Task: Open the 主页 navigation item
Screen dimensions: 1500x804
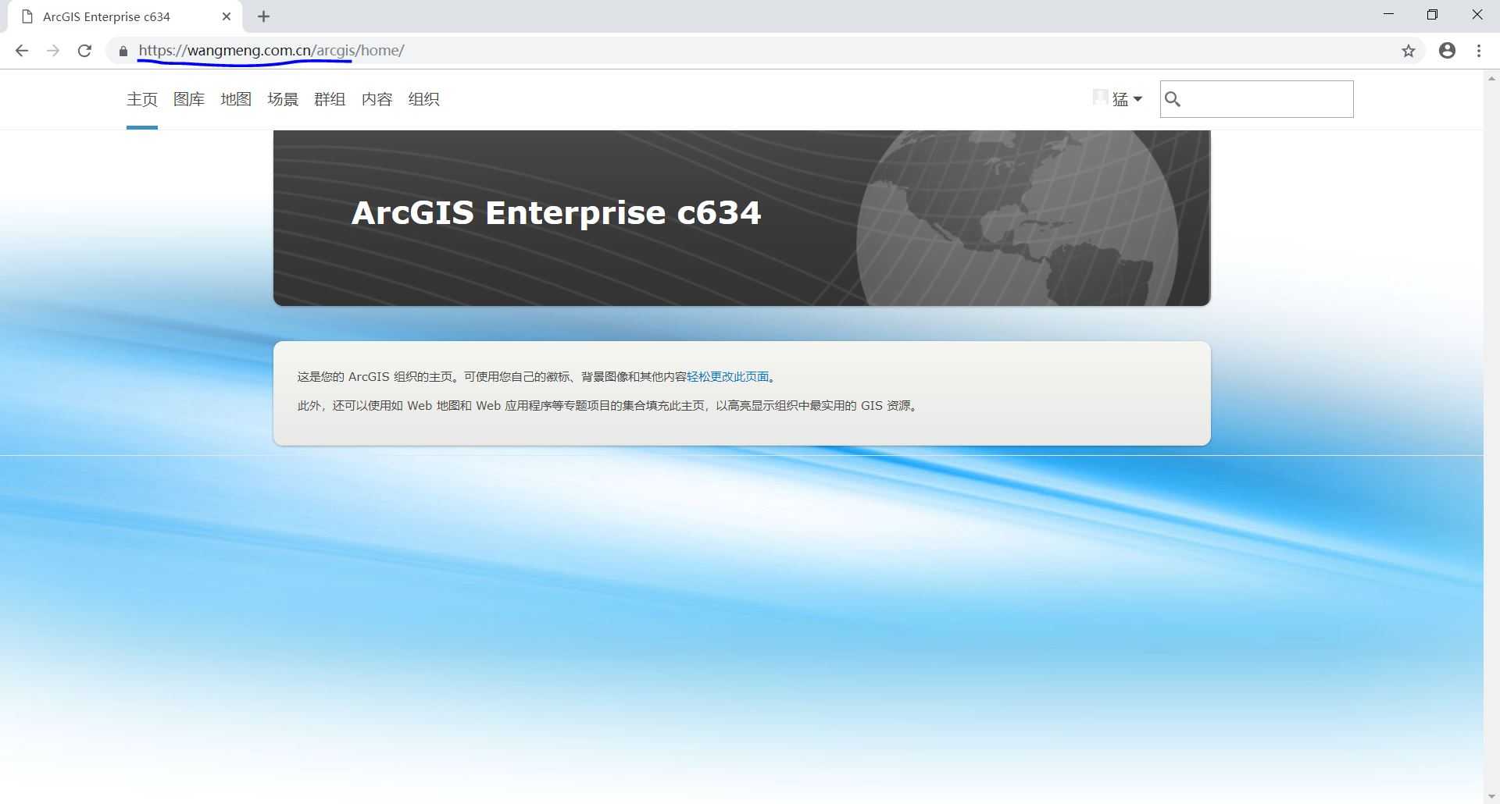Action: click(x=142, y=99)
